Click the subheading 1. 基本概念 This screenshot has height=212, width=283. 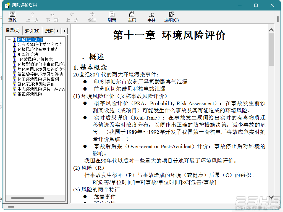[90, 67]
